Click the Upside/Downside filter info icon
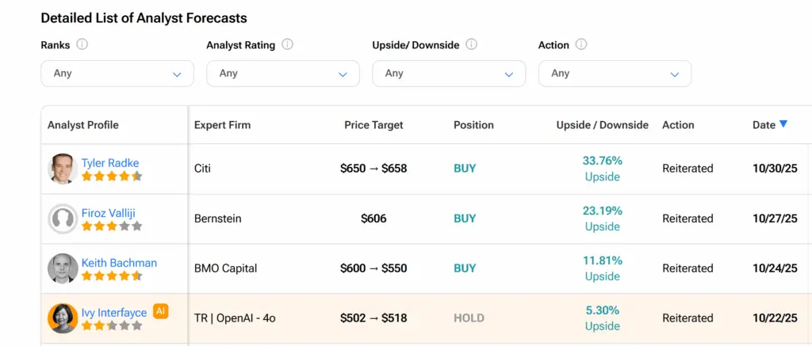The width and height of the screenshot is (812, 346). (471, 44)
